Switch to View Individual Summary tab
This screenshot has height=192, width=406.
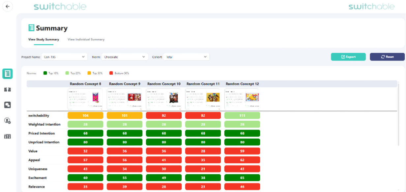(x=86, y=39)
